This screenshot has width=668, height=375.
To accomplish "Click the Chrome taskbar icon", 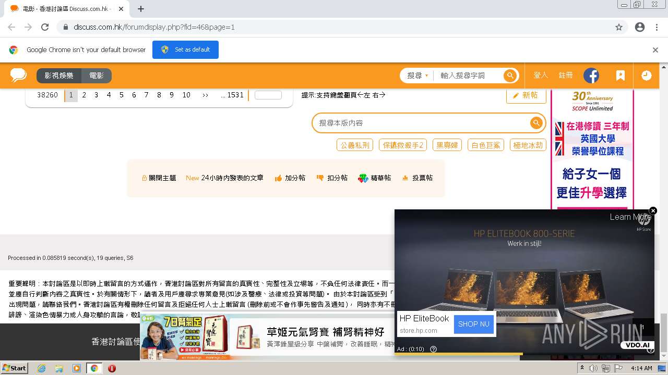I will (94, 368).
